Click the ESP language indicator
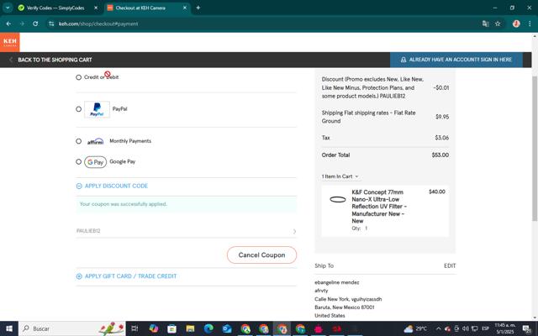Viewport: 538px width, 336px height. pyautogui.click(x=485, y=328)
